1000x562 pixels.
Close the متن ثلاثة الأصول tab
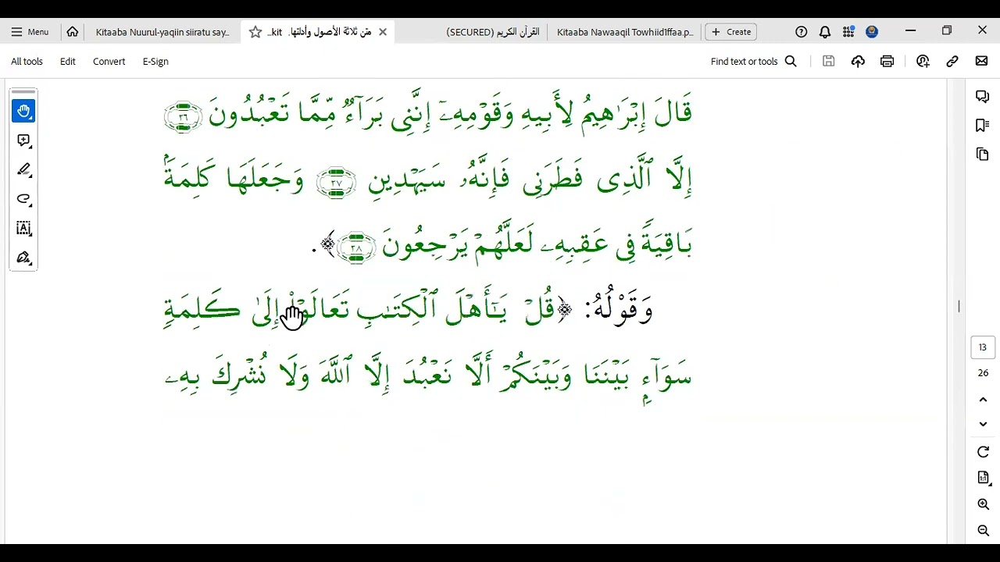pyautogui.click(x=383, y=32)
